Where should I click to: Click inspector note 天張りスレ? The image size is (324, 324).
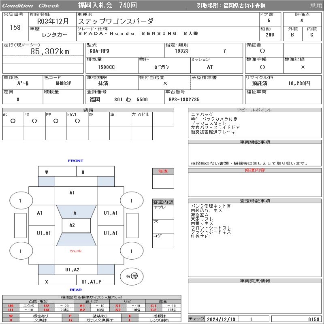click(202, 219)
